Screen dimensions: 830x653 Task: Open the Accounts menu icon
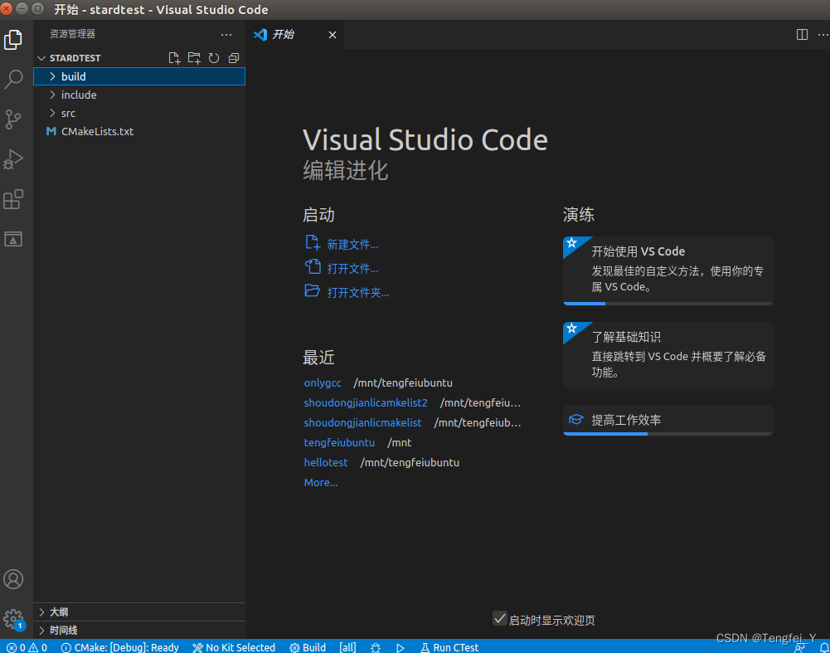point(13,579)
